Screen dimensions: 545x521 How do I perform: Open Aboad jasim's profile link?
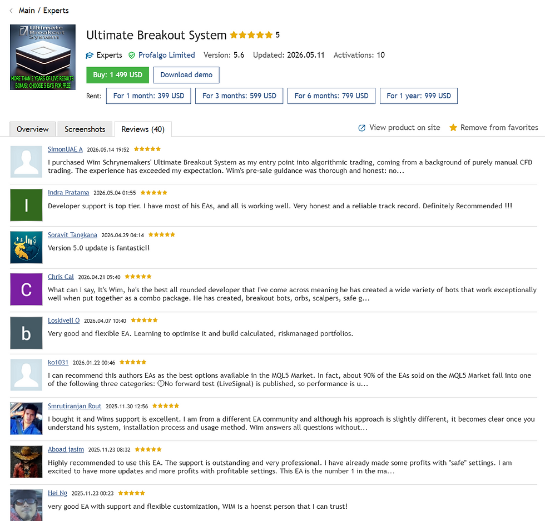click(66, 449)
